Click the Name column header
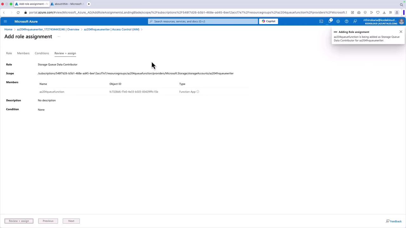Screen dimensions: 406x228 click(43, 84)
